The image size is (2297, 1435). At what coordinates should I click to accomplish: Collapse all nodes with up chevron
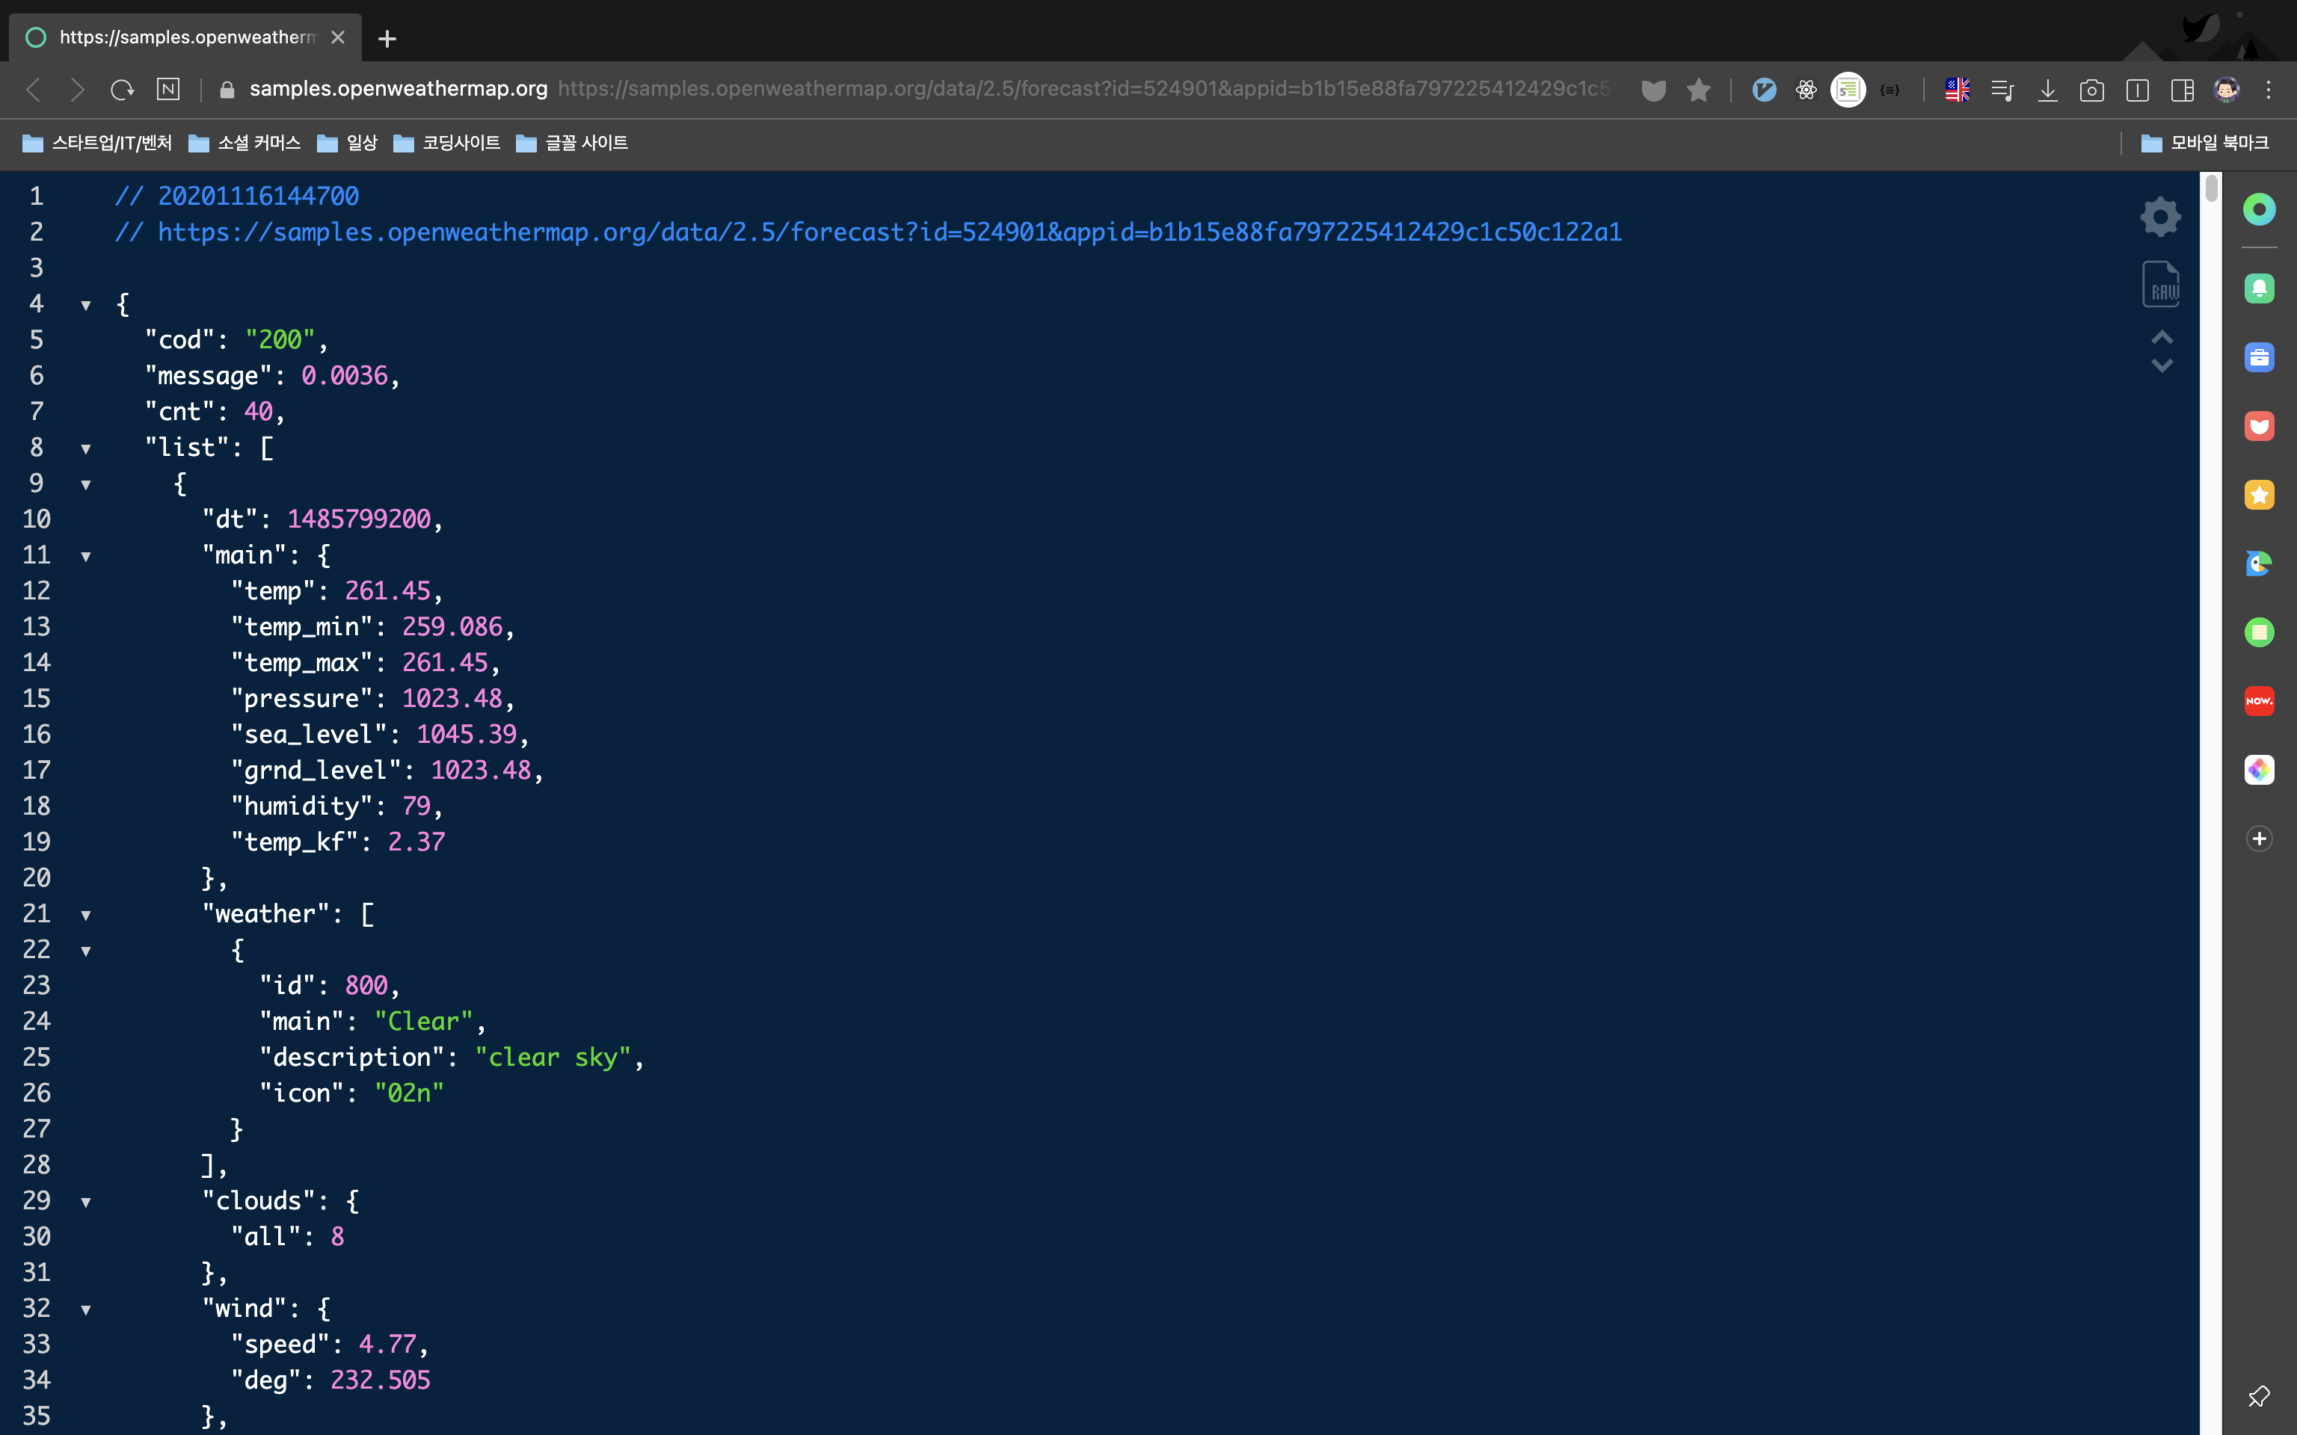click(x=2161, y=337)
